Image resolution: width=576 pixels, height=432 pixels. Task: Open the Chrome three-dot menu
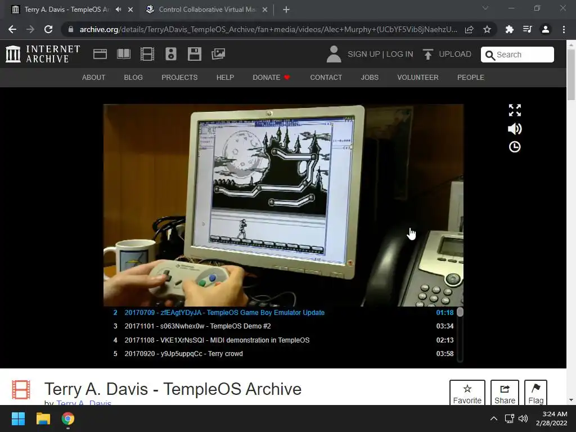564,29
